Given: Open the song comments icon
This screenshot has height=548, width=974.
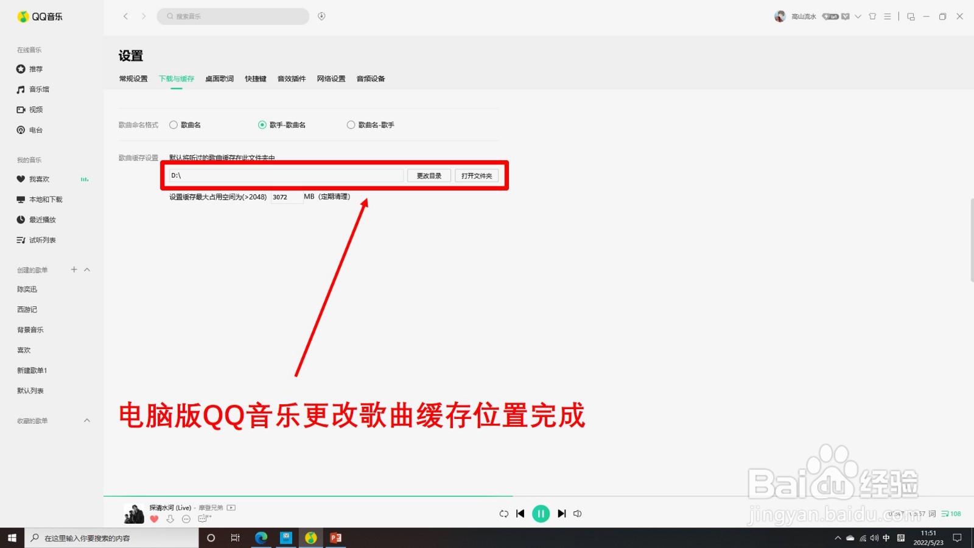Looking at the screenshot, I should pyautogui.click(x=204, y=519).
